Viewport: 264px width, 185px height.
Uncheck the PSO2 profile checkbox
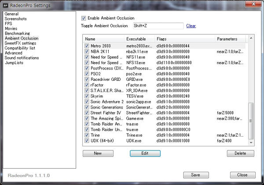[87, 74]
